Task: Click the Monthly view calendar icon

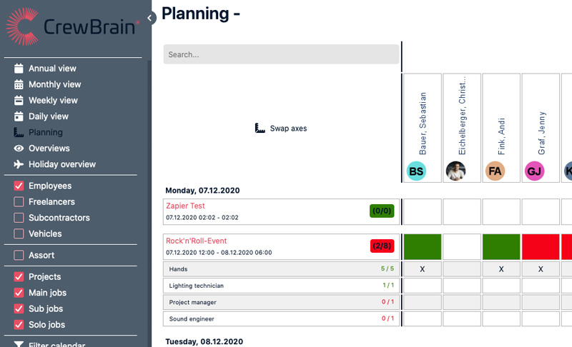Action: click(19, 84)
